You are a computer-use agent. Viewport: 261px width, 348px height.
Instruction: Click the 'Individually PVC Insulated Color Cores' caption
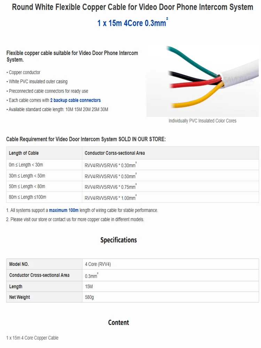point(203,121)
